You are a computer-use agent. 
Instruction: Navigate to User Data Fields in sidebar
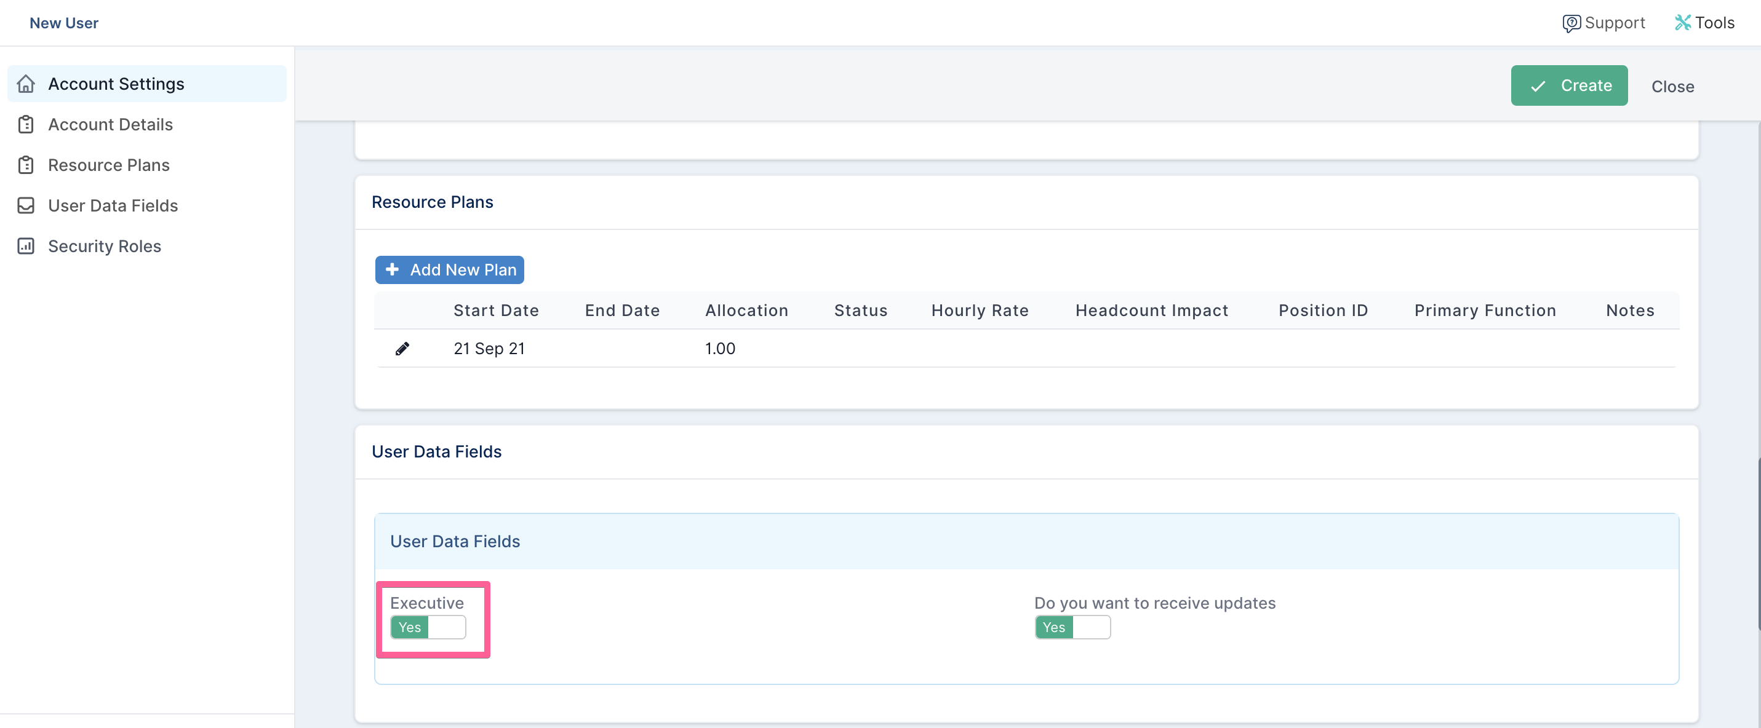click(113, 205)
